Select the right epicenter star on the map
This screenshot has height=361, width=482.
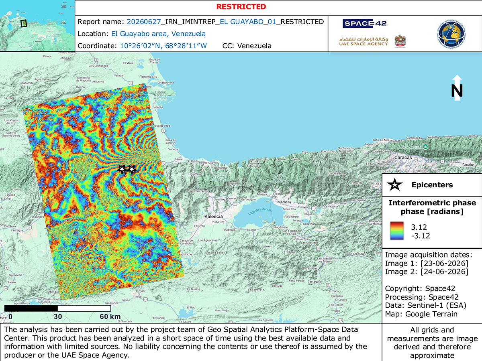pyautogui.click(x=131, y=169)
